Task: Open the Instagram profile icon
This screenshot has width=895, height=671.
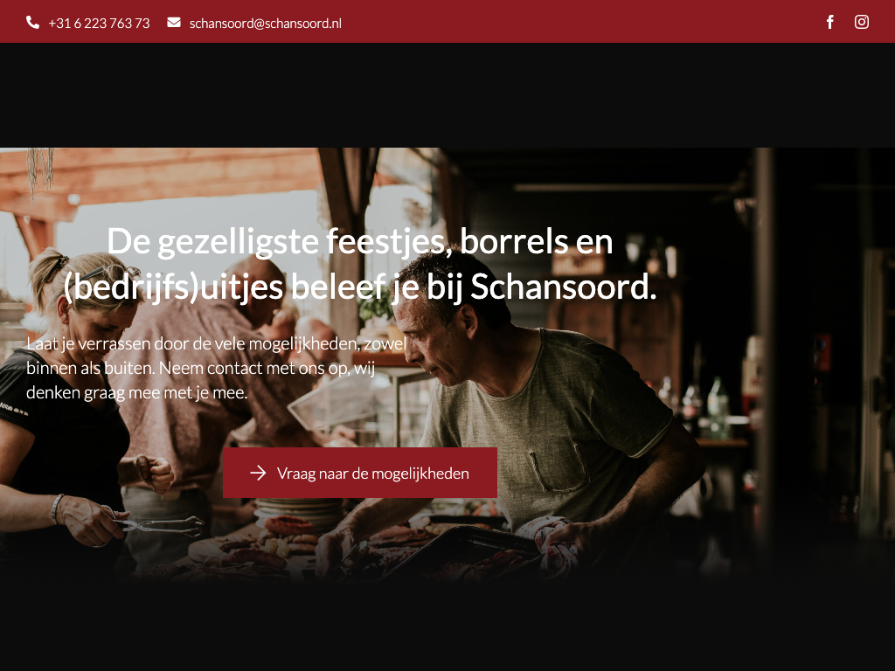Action: (861, 22)
